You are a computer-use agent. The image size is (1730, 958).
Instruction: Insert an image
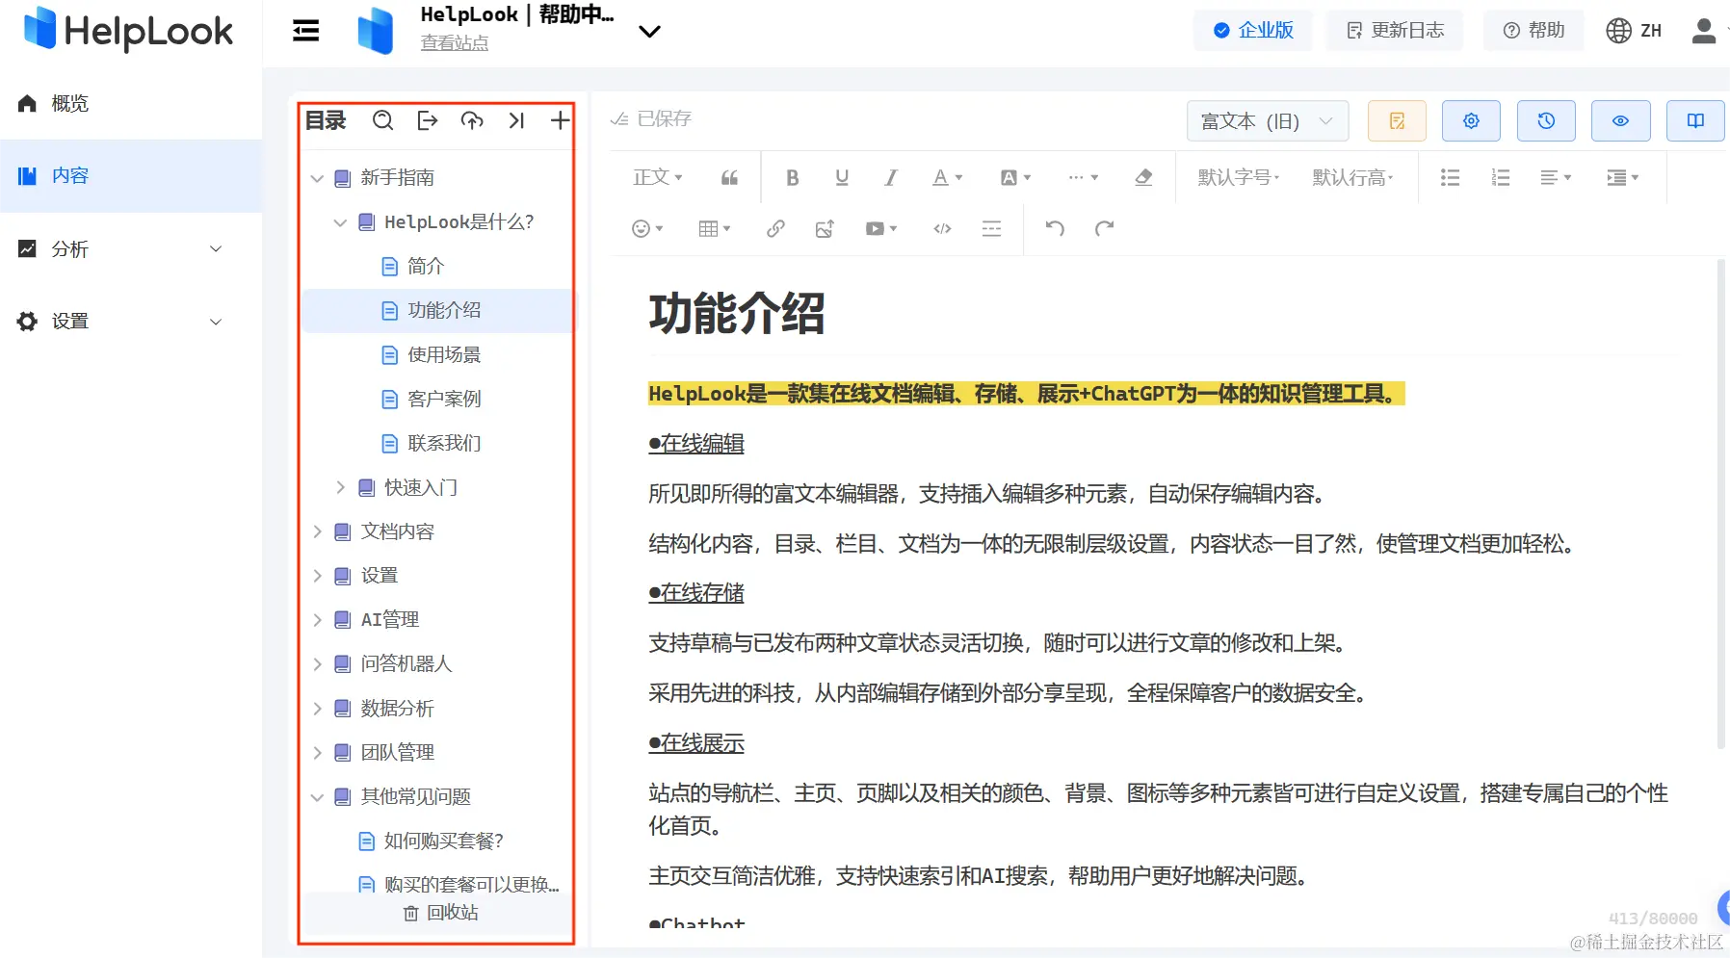[825, 228]
